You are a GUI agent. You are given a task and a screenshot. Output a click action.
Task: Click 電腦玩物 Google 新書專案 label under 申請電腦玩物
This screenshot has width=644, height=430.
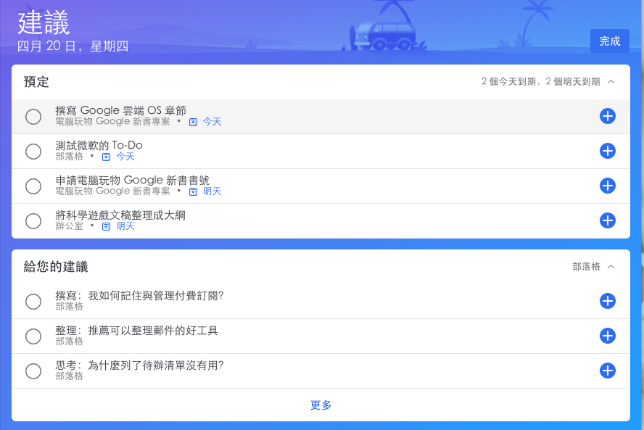point(112,191)
